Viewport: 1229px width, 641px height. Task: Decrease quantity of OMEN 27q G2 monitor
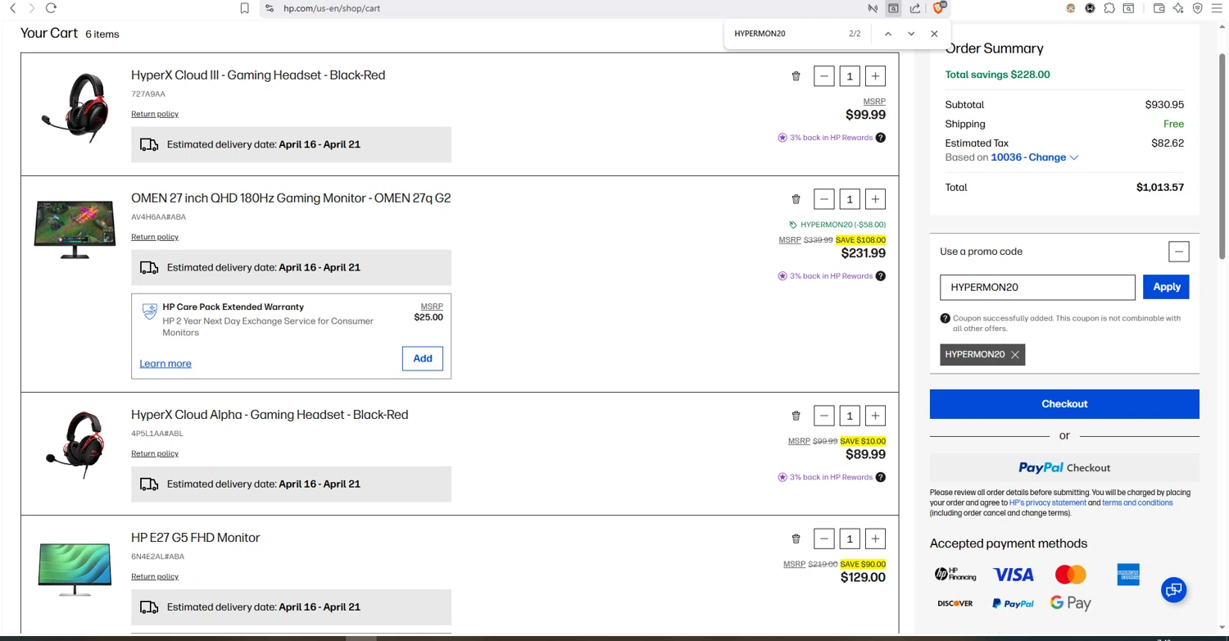[824, 199]
